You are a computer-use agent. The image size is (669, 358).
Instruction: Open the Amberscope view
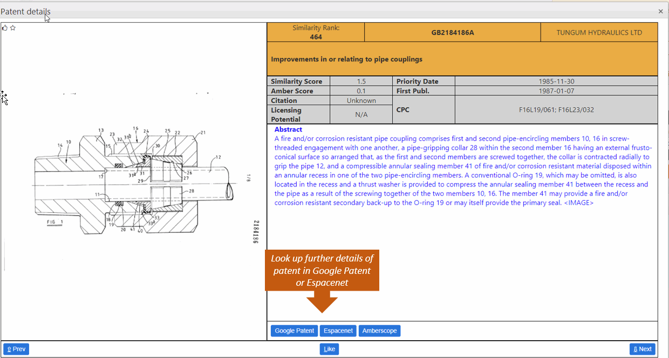[x=380, y=331]
